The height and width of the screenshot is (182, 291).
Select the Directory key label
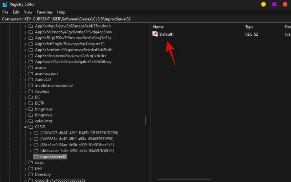click(43, 174)
